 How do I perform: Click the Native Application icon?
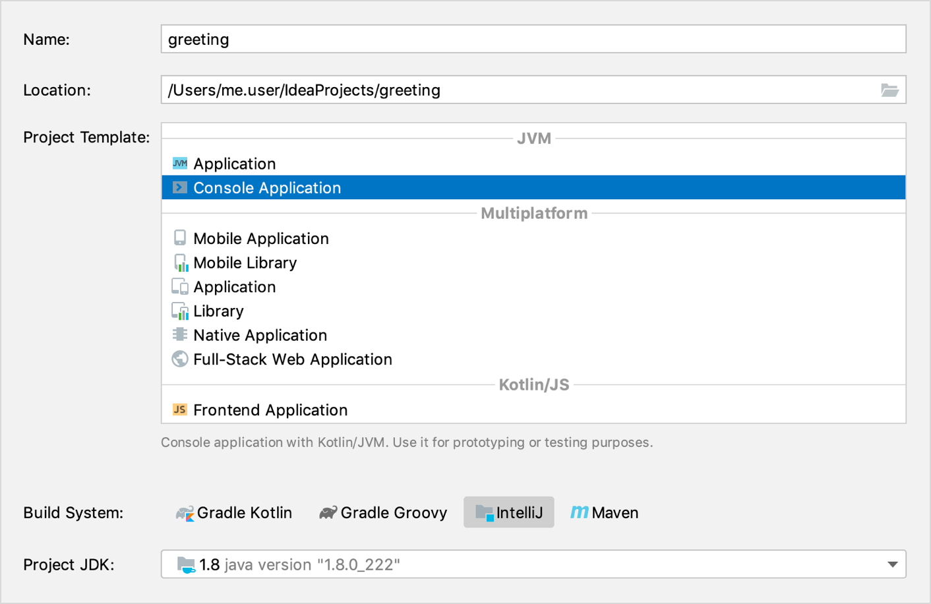(x=179, y=335)
